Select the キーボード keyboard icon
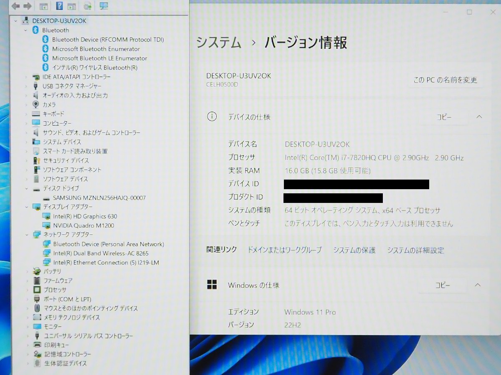 point(36,114)
